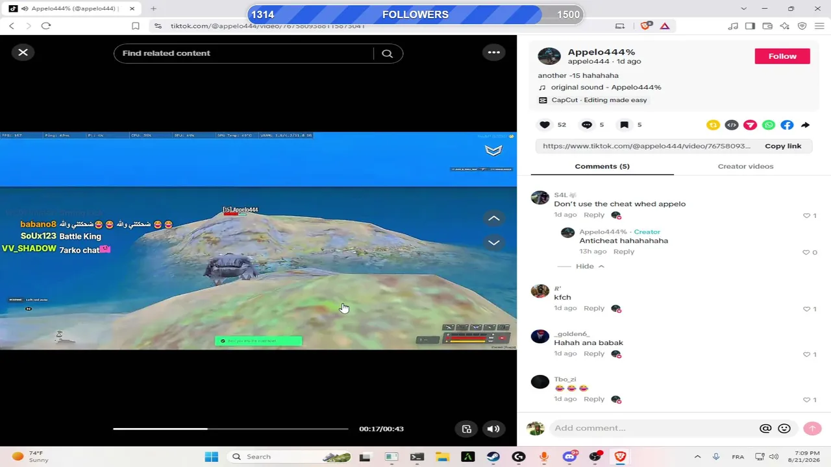Reload the page with the refresh icon
The width and height of the screenshot is (831, 467).
pos(45,26)
